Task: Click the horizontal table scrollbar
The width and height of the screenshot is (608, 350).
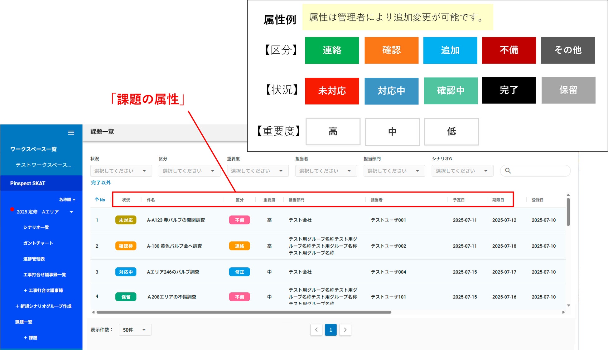Action: (243, 312)
